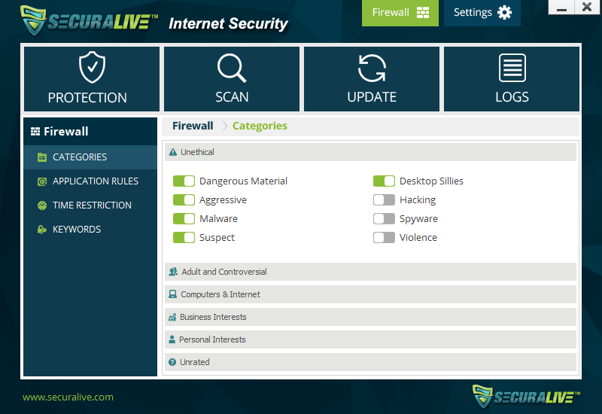Viewport: 602px width, 414px height.
Task: Click Firewall in the breadcrumb
Action: [x=193, y=126]
